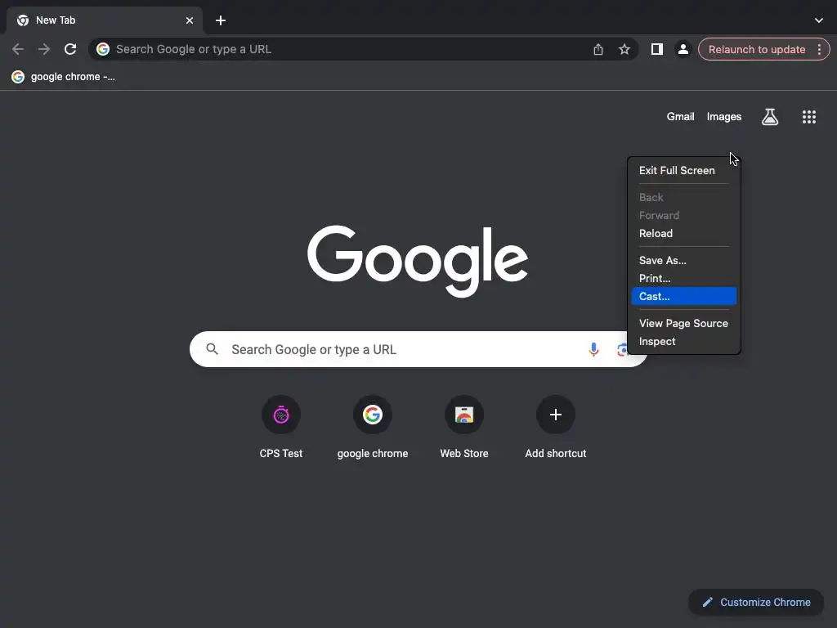
Task: Click the Google logo
Action: [x=418, y=261]
